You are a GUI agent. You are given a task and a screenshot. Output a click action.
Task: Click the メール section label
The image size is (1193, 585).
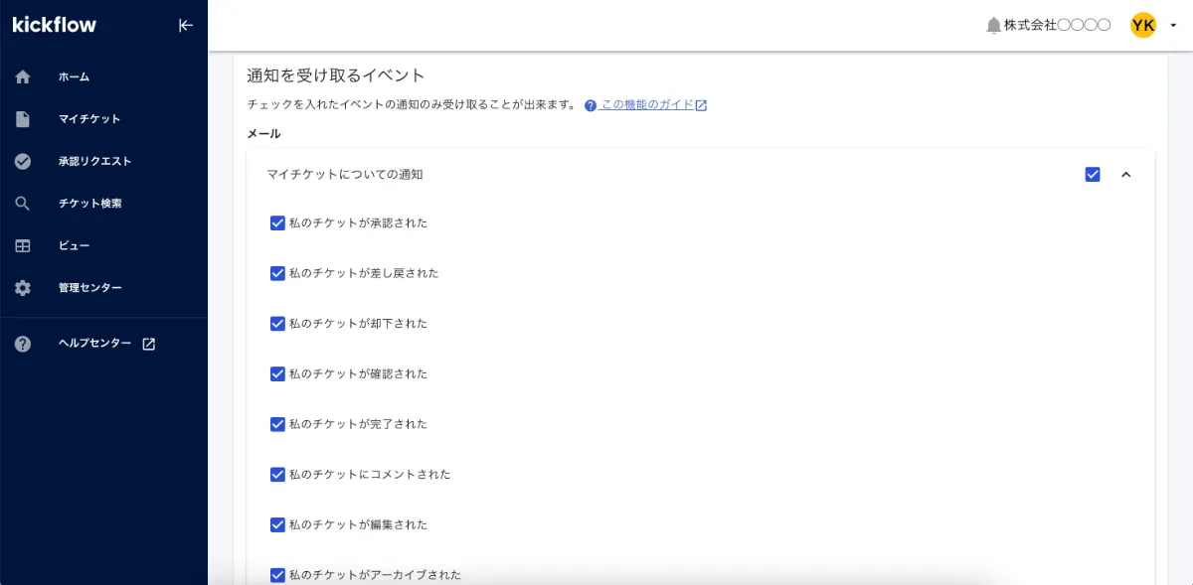point(263,133)
